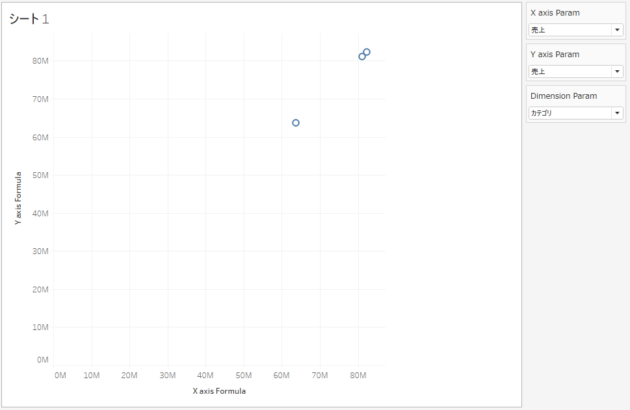
Task: Select the Dimension Param title text
Action: (563, 96)
